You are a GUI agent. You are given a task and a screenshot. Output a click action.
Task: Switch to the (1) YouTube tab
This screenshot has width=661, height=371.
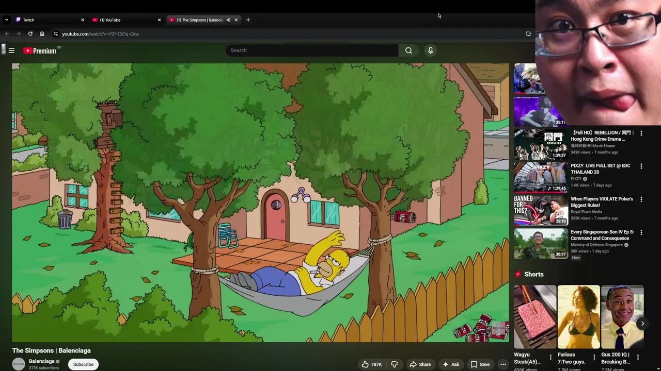pyautogui.click(x=126, y=20)
